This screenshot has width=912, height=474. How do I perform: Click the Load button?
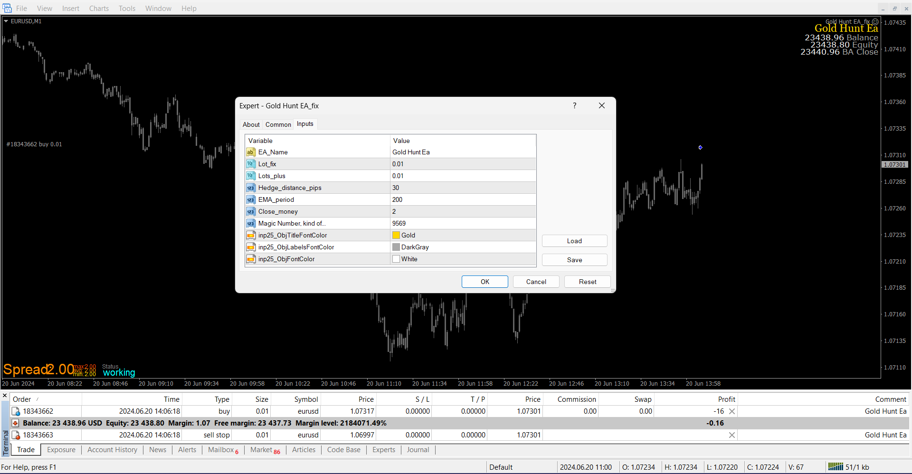tap(574, 241)
